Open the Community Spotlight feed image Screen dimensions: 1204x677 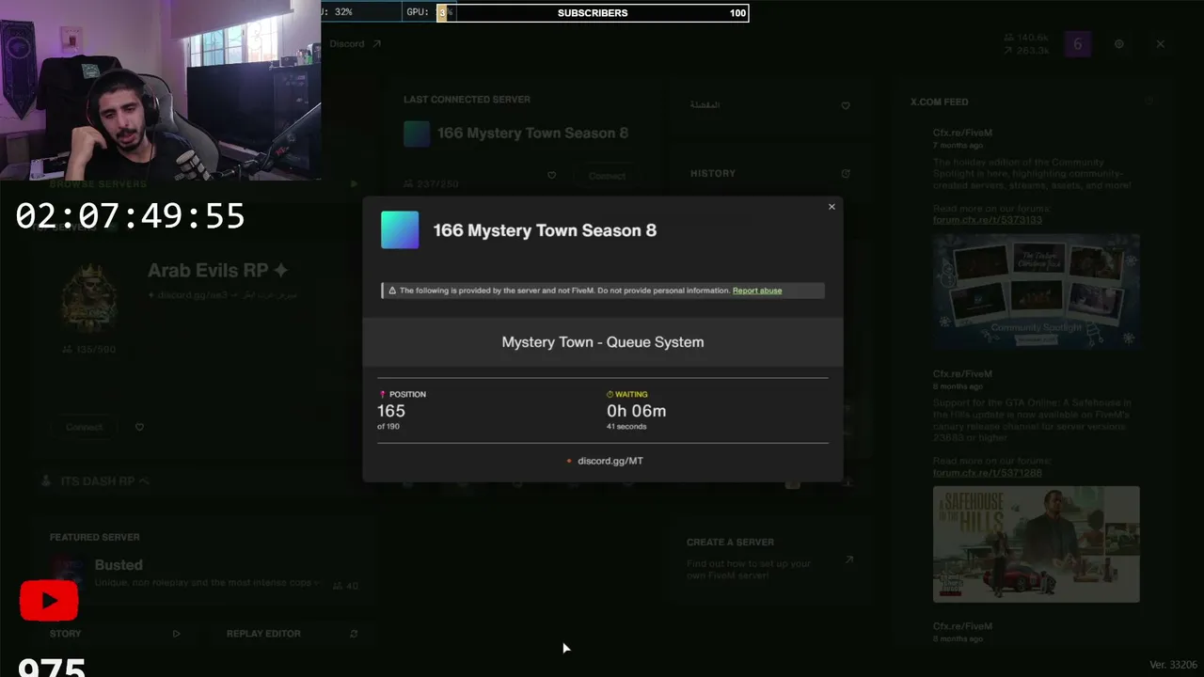1037,291
